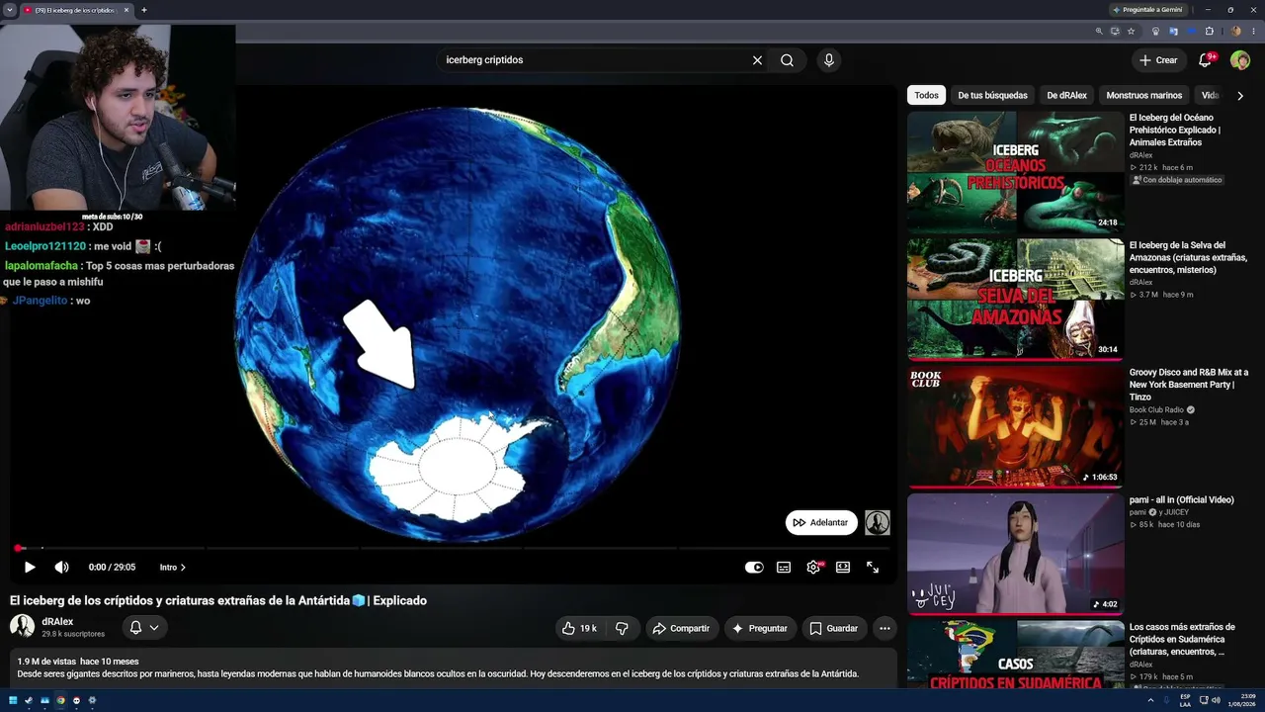Image resolution: width=1265 pixels, height=712 pixels.
Task: Share the video with Compartir
Action: (x=682, y=628)
